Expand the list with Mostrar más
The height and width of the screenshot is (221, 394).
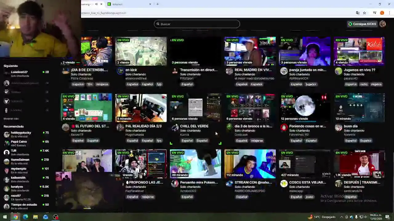[x=11, y=118]
